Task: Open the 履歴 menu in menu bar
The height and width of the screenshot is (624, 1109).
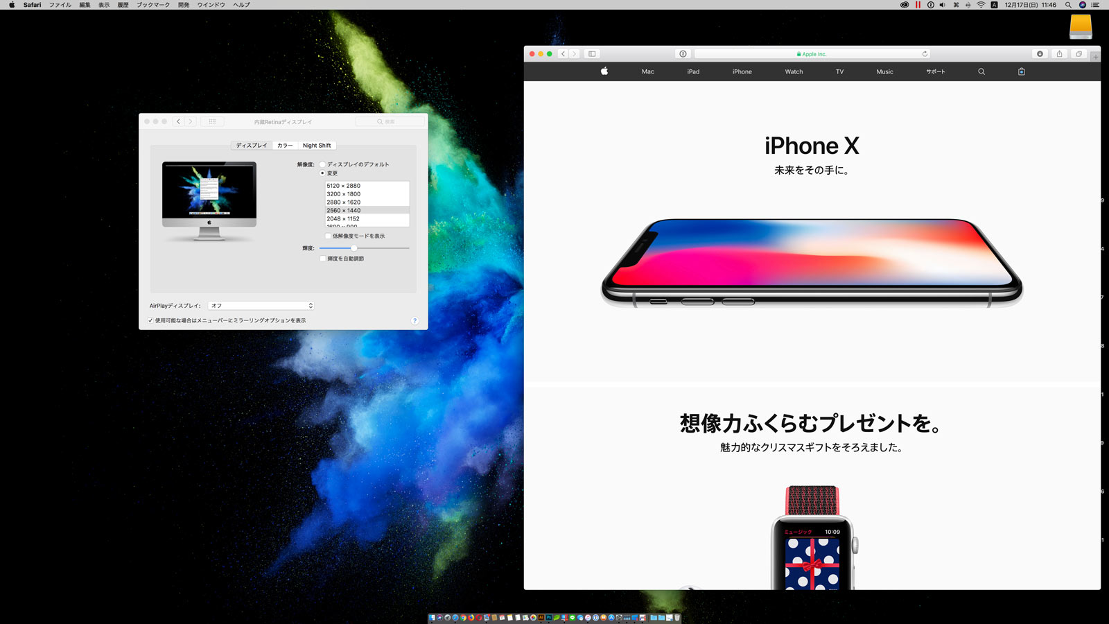Action: [x=123, y=5]
